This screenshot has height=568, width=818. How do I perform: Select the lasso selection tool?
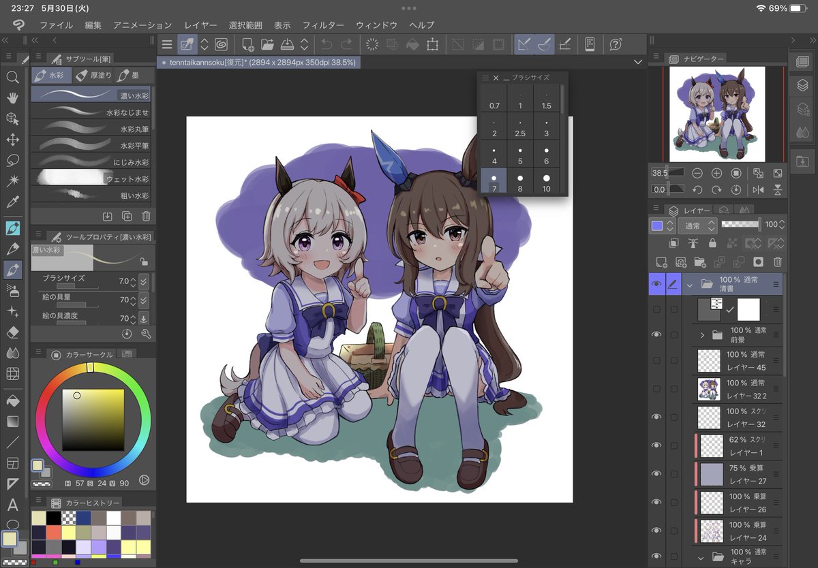[12, 161]
